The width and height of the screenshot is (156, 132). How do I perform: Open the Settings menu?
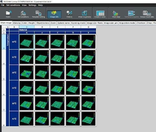coord(32,5)
